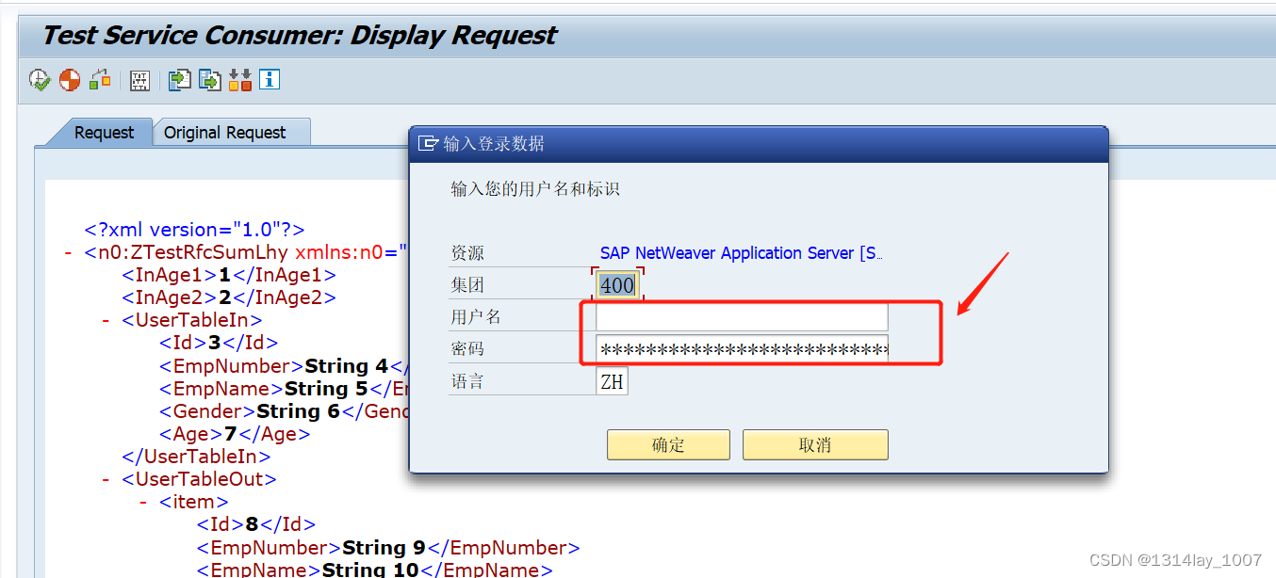Click the login dialog title bar icon

428,144
